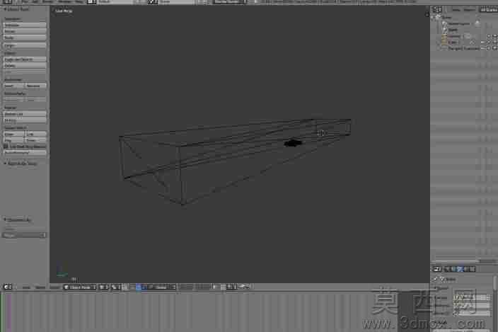
Task: Click the Repeat Last button
Action: click(25, 114)
